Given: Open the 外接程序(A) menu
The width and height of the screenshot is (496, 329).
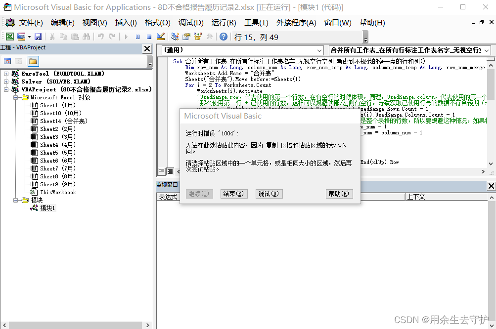Looking at the screenshot, I should pyautogui.click(x=296, y=23).
